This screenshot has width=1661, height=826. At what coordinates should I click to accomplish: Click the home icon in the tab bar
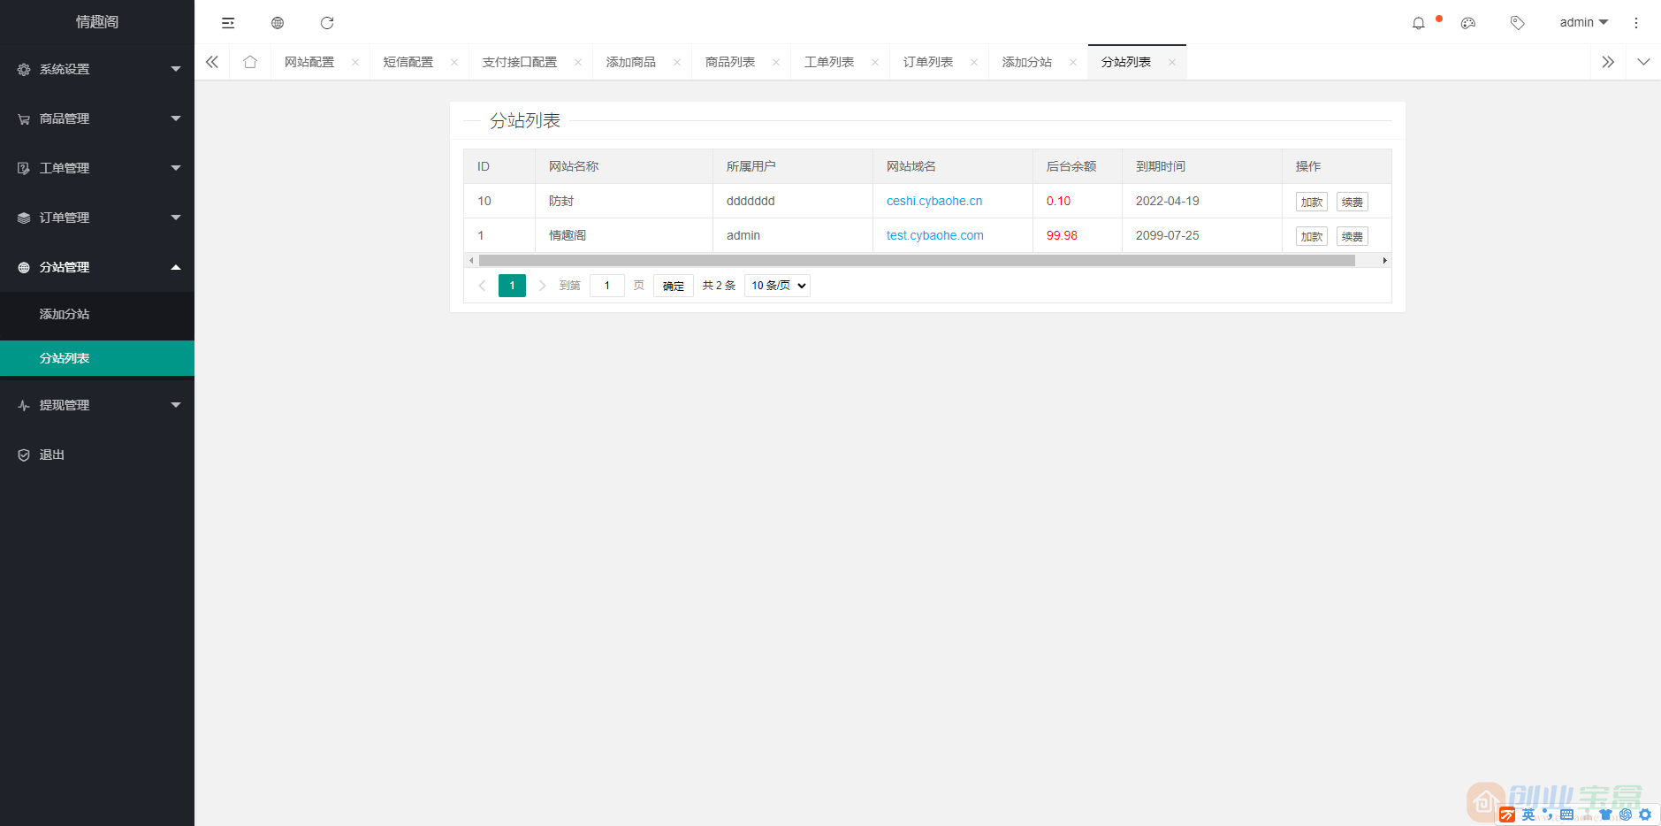click(x=249, y=61)
